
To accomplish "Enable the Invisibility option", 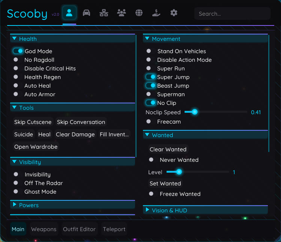I will (x=16, y=174).
